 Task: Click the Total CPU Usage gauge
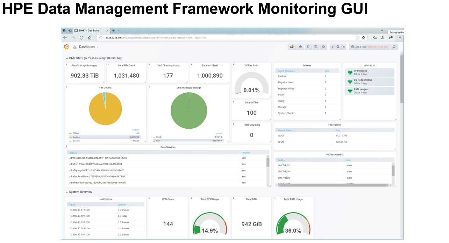pos(210,224)
